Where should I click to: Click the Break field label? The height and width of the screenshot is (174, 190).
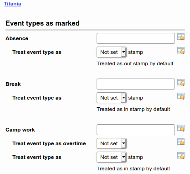coord(13,84)
